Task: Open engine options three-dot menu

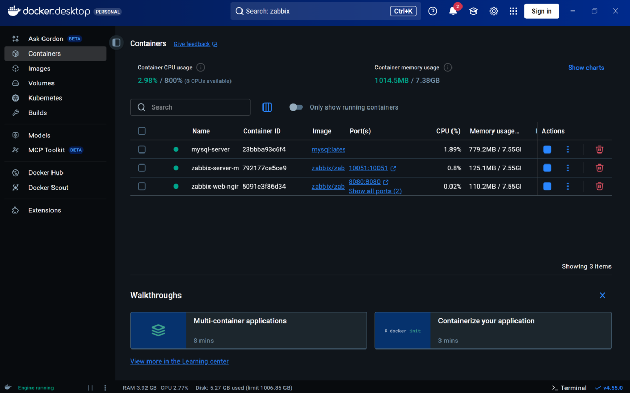Action: point(106,388)
